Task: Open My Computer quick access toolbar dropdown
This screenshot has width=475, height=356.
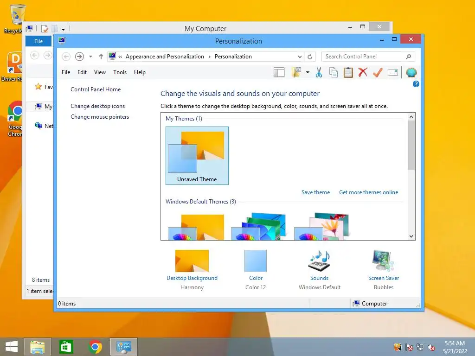Action: coord(63,29)
